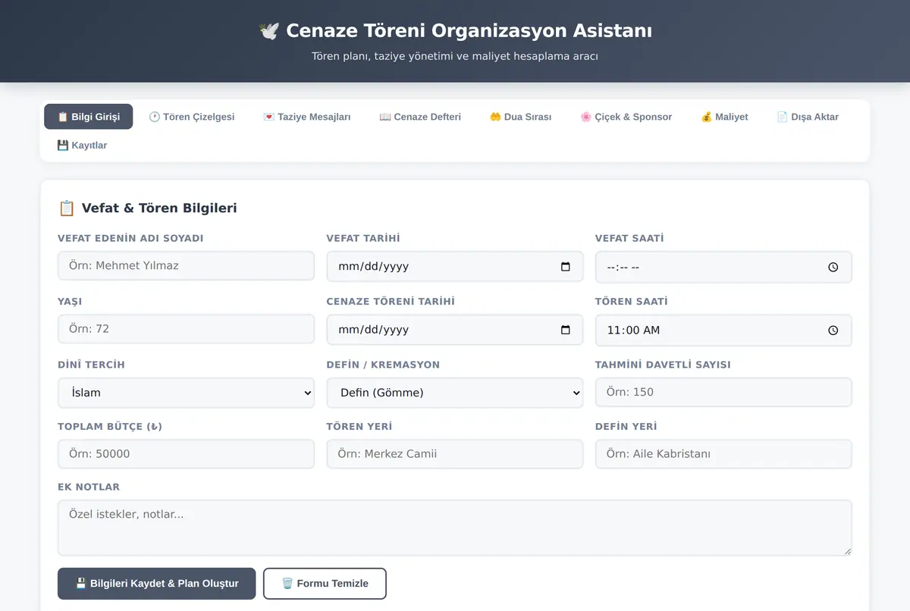Viewport: 910px width, 611px height.
Task: Click the Ek Notlar textarea
Action: coord(455,528)
